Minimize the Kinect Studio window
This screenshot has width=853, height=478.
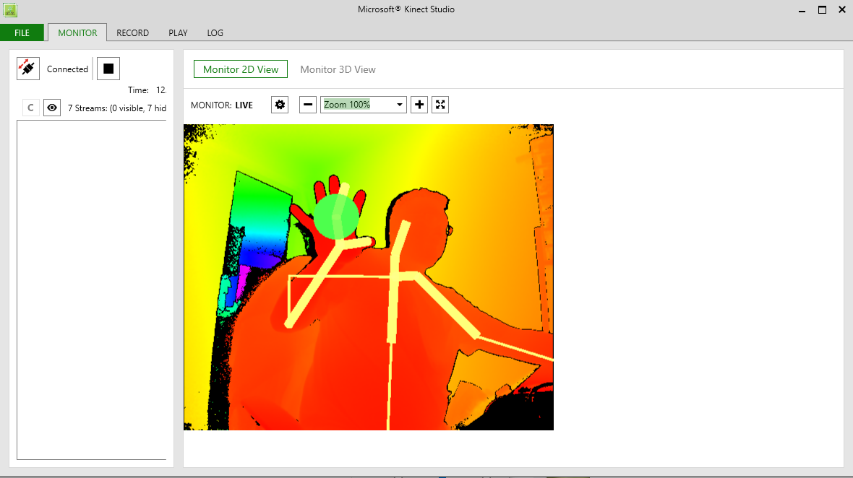coord(802,10)
